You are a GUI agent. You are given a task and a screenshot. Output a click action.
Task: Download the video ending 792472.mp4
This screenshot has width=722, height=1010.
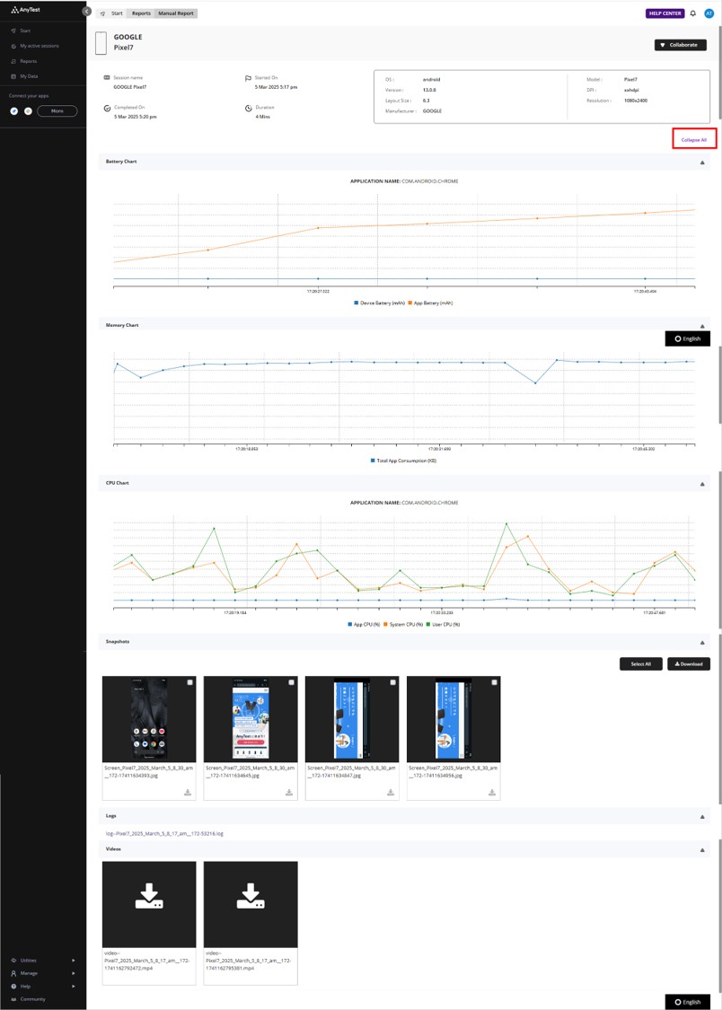[149, 896]
